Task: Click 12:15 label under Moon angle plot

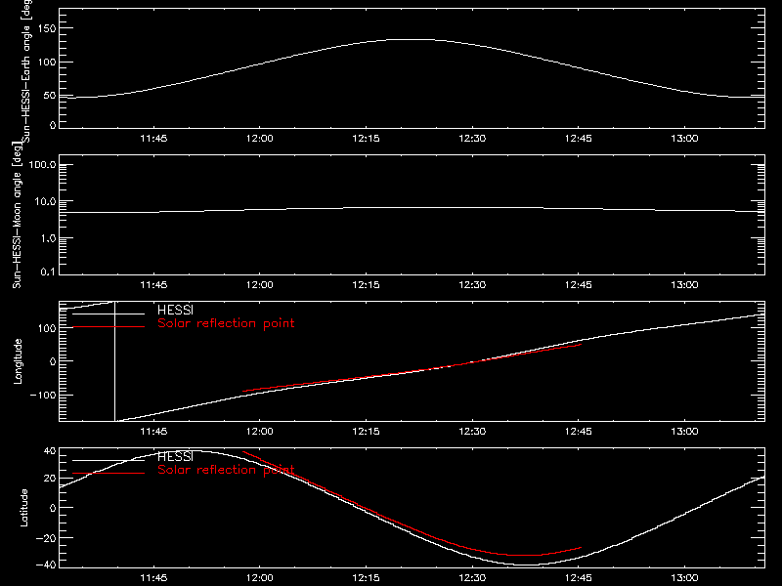Action: coord(366,285)
